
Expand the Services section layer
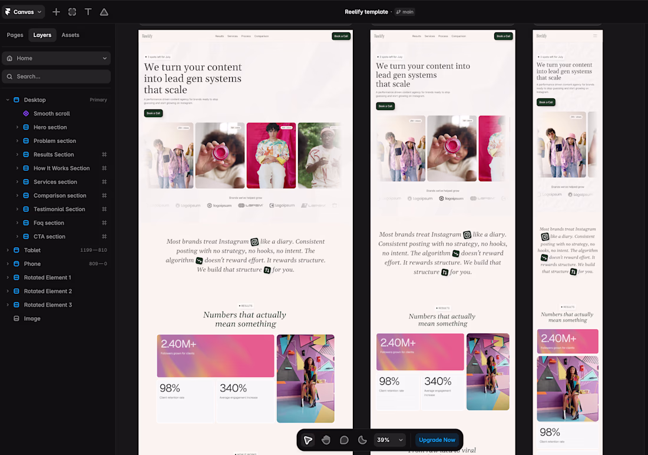[x=17, y=182]
